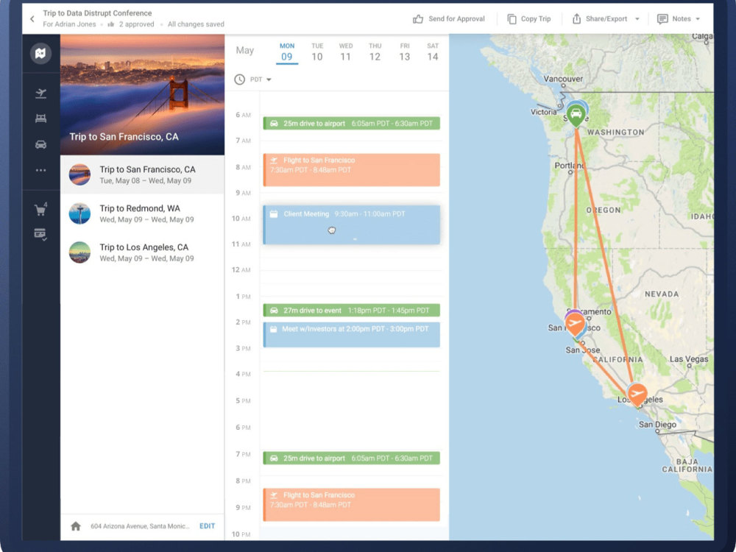Open evening 25m drive to airport event
The height and width of the screenshot is (552, 736).
351,458
